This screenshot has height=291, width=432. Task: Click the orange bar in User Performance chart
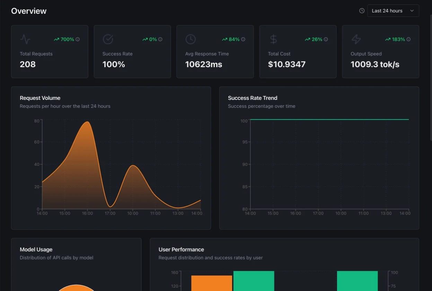212,283
